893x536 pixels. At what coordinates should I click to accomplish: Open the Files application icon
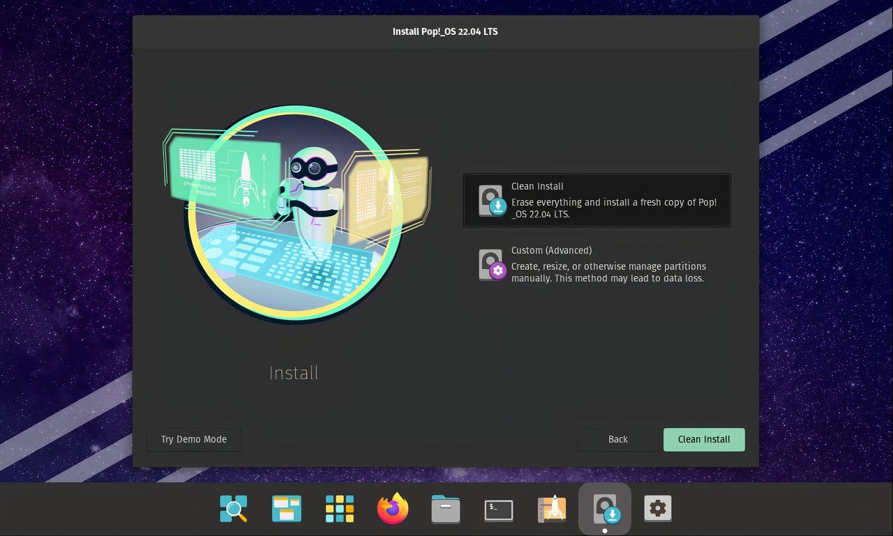(x=444, y=509)
